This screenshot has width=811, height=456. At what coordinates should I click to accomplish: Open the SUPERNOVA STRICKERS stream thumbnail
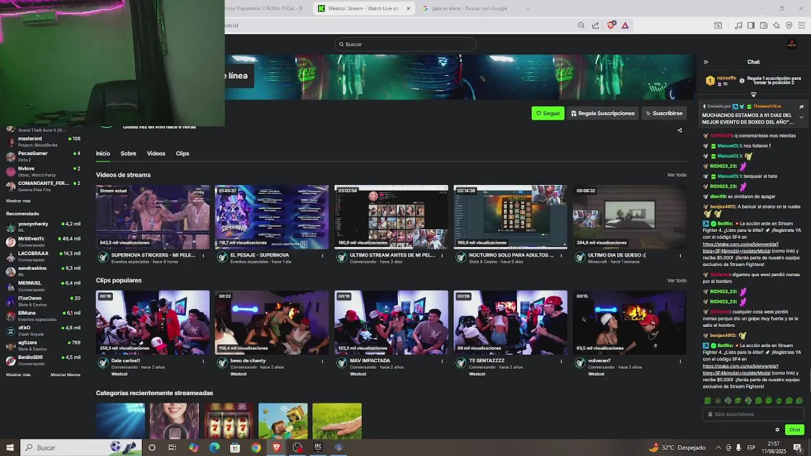click(x=153, y=217)
